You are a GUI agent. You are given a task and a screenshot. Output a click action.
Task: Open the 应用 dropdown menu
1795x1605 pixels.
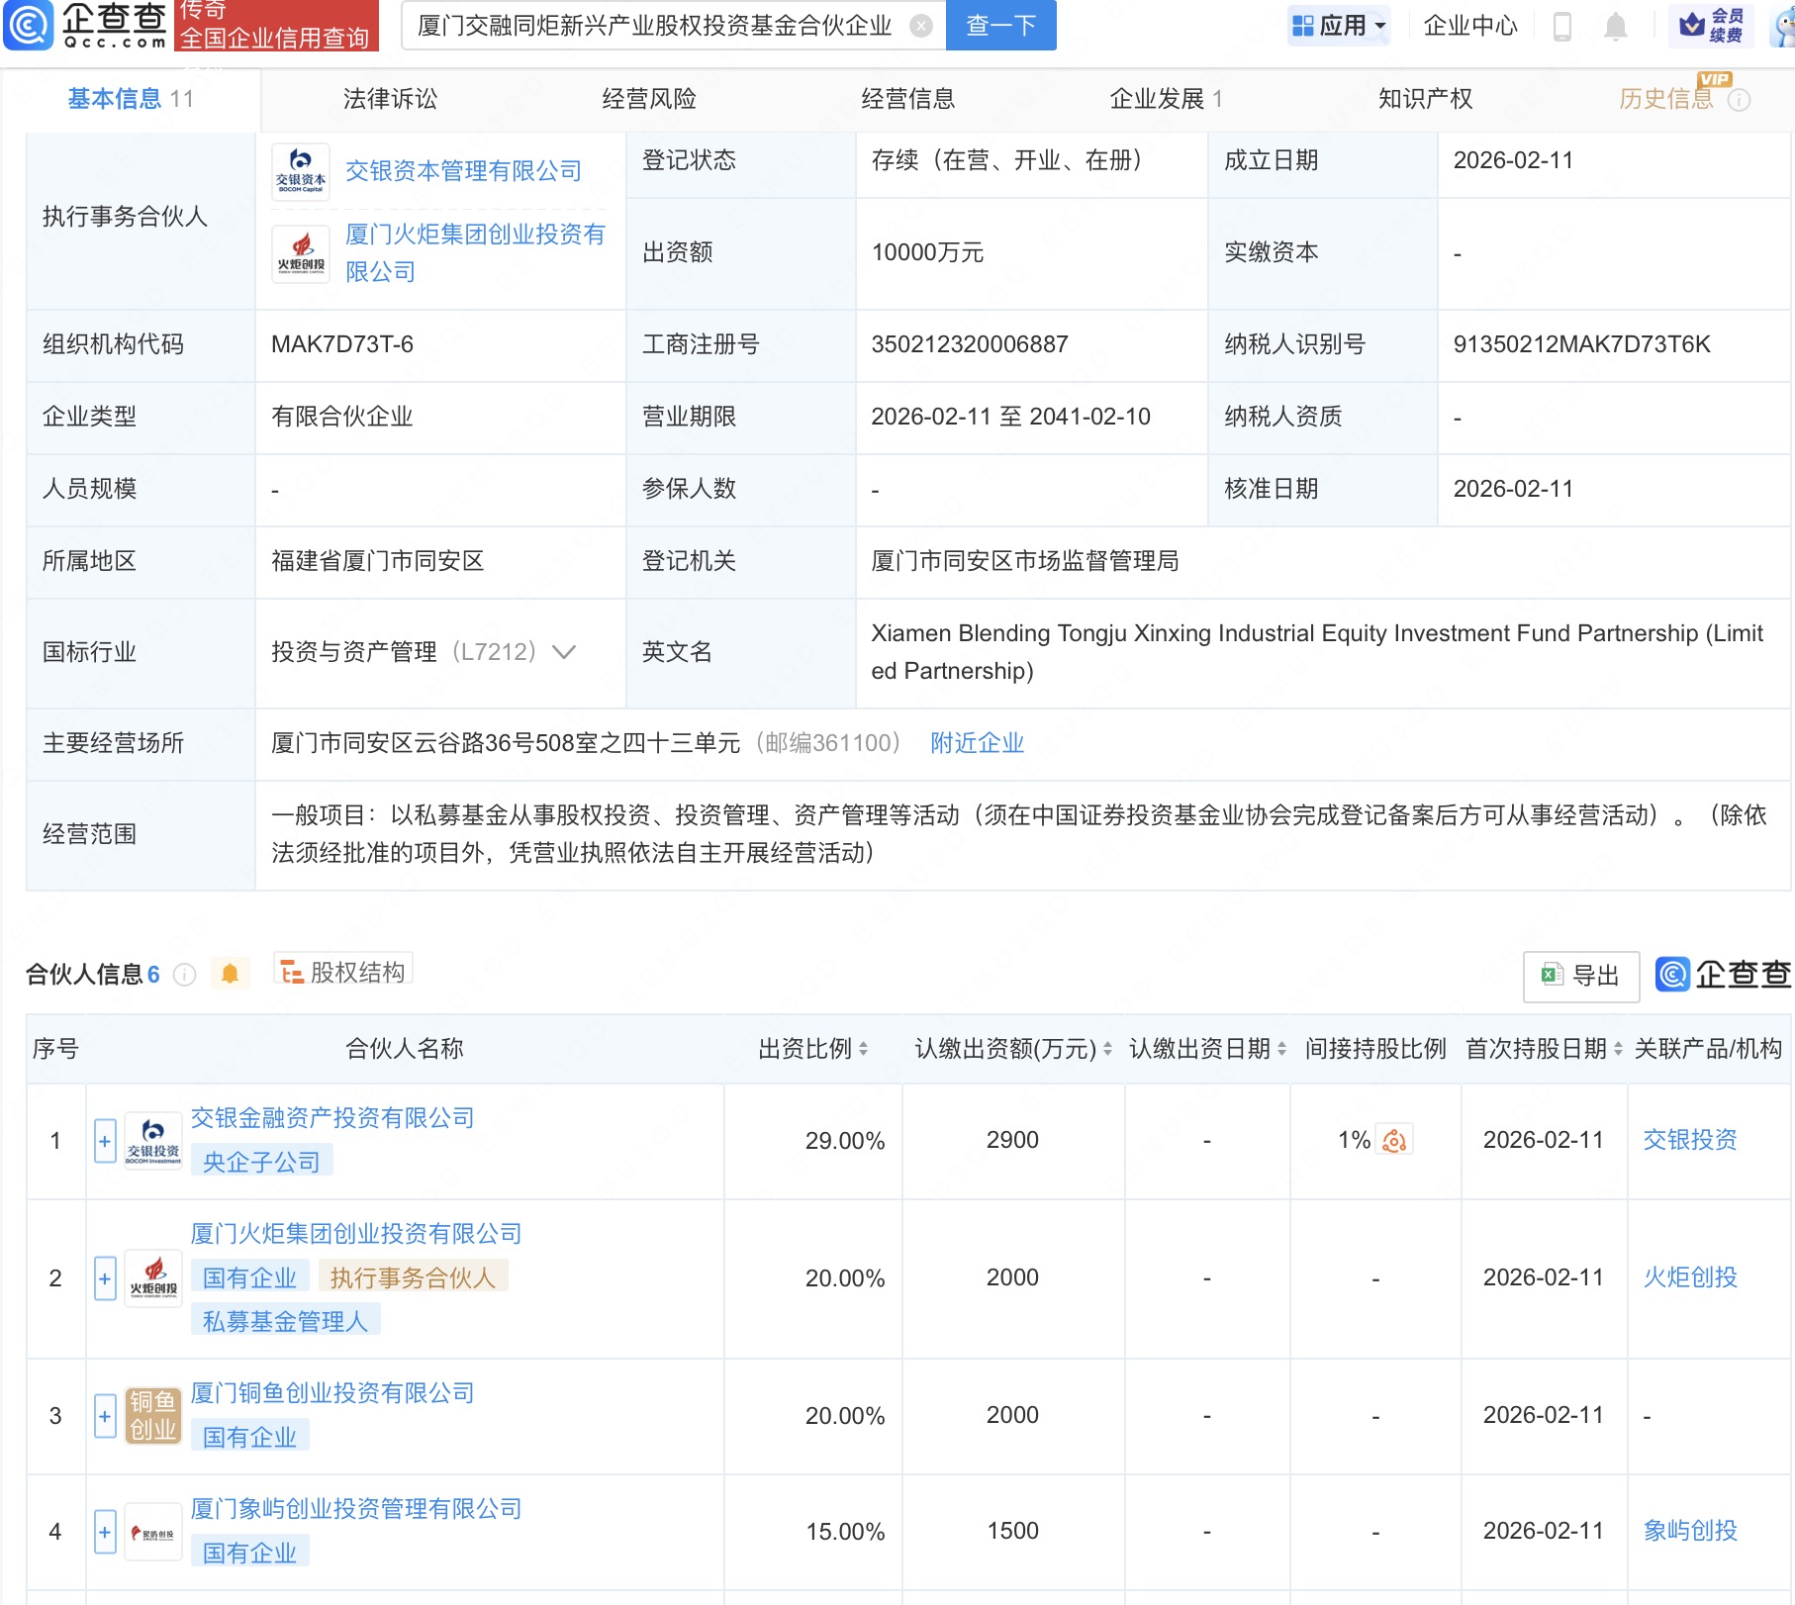click(1340, 26)
